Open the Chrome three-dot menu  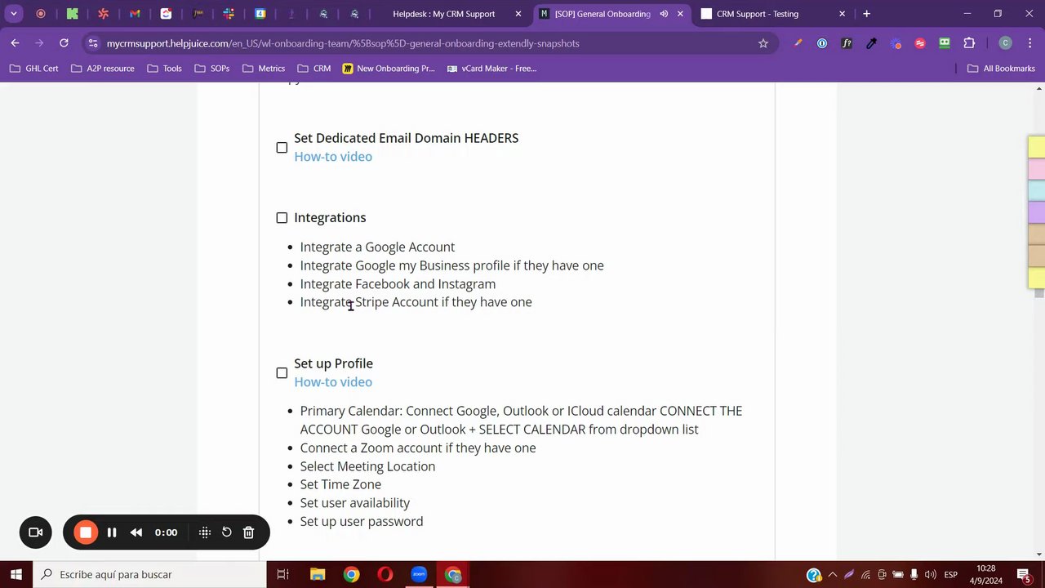coord(1029,43)
